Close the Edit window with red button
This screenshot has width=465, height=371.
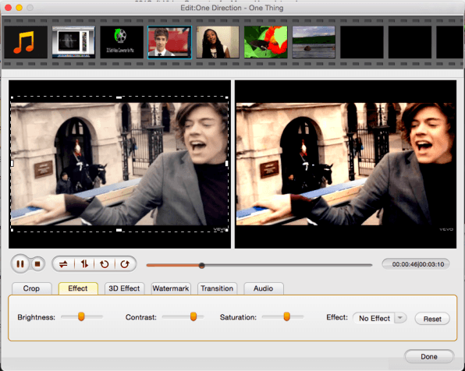(9, 8)
